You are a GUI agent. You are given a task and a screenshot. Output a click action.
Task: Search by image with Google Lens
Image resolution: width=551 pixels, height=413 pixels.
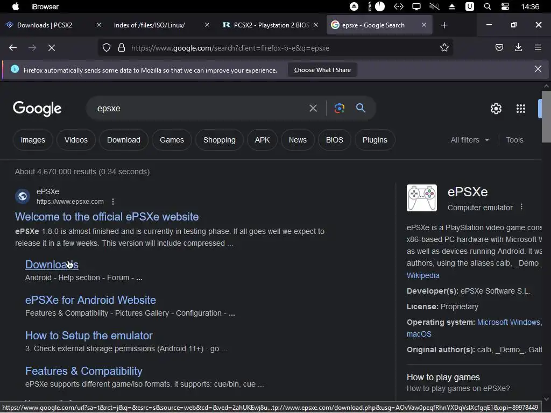(340, 108)
